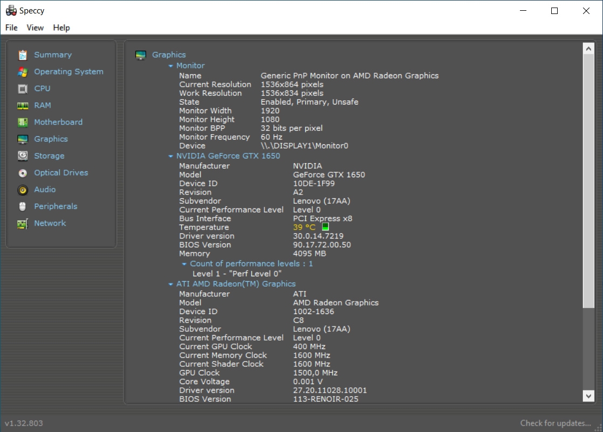Open the File menu

point(11,27)
